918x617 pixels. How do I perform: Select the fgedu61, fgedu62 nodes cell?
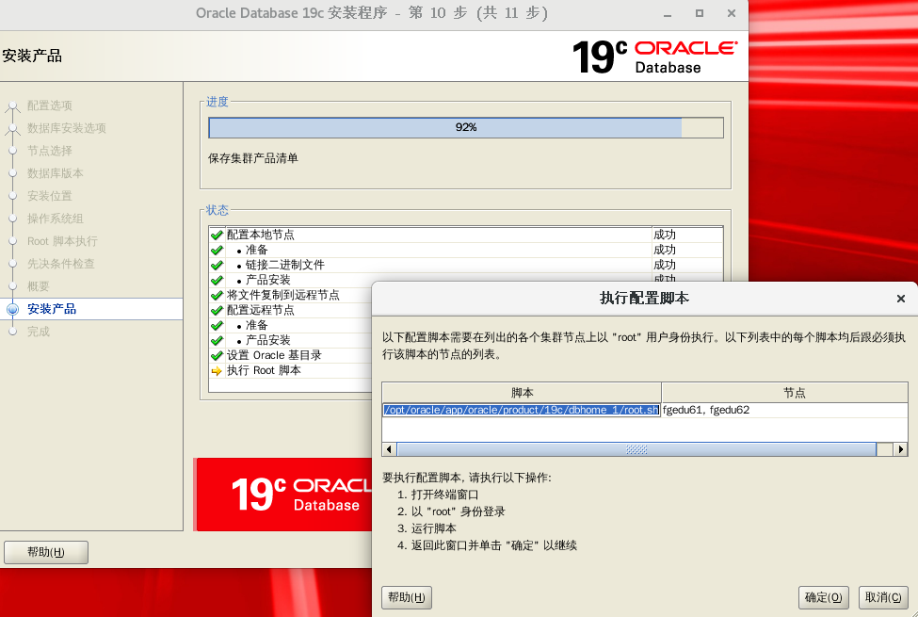pyautogui.click(x=784, y=410)
